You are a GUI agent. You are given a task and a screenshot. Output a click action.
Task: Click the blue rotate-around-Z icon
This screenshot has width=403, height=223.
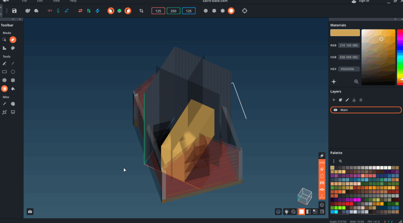(x=67, y=11)
